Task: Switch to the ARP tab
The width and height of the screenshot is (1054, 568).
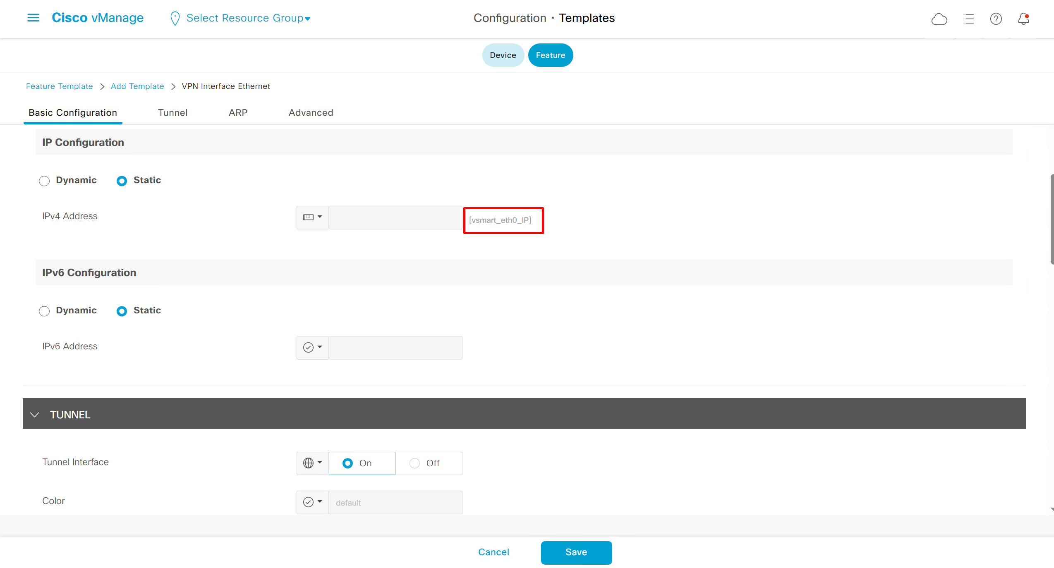Action: point(238,112)
